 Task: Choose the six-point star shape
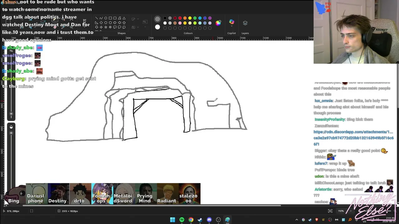[x=110, y=27]
